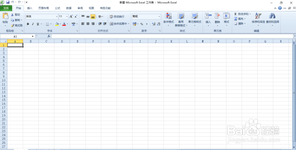Click decrease indent icon
The image size is (296, 150).
point(100,24)
